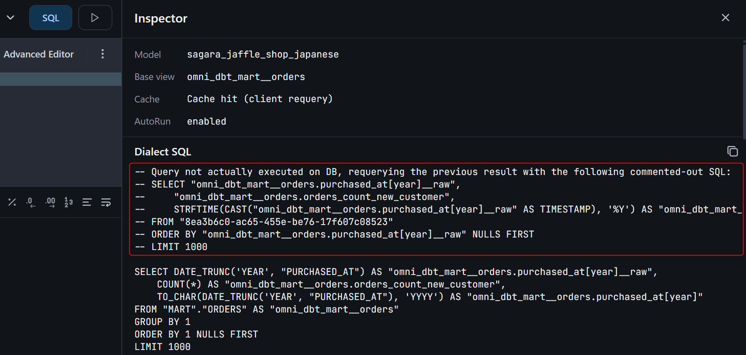The image size is (746, 355).
Task: Decrease decimal places
Action: [30, 202]
